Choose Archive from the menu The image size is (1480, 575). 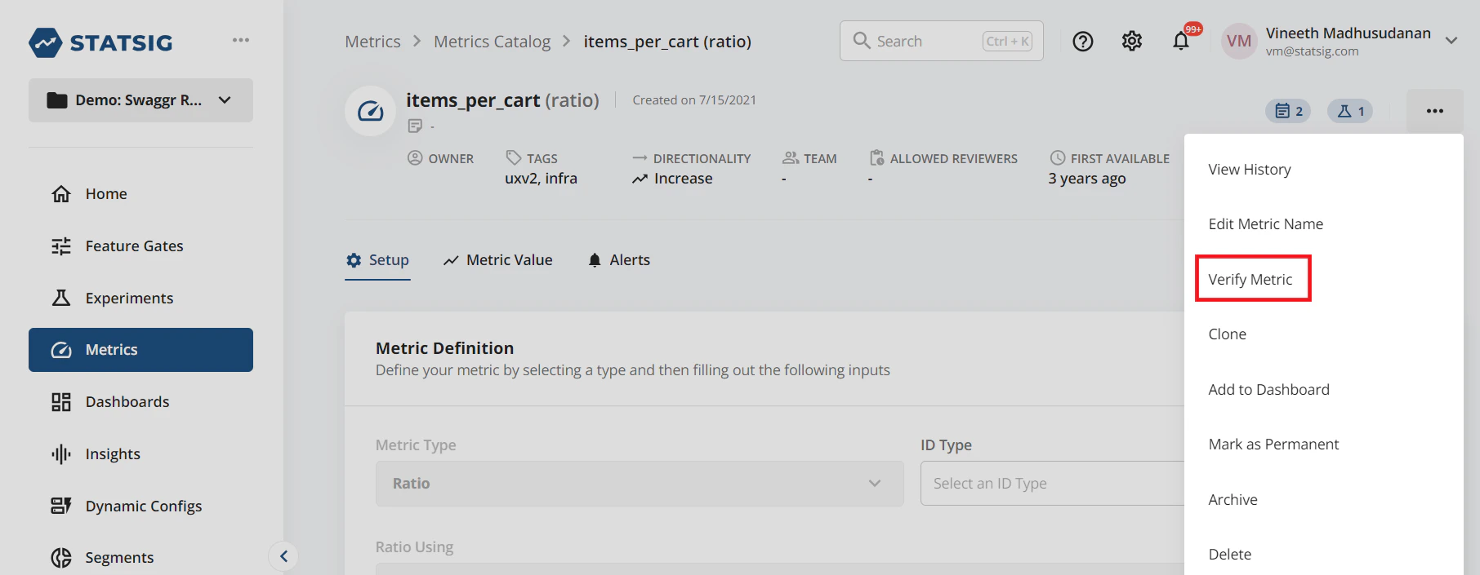[1323, 500]
